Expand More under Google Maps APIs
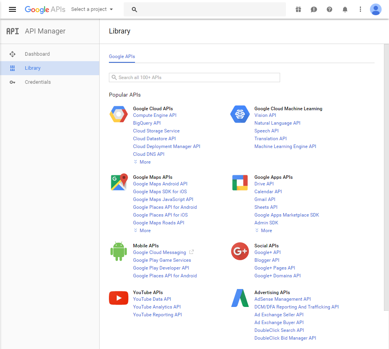Image resolution: width=389 pixels, height=349 pixels. [142, 231]
